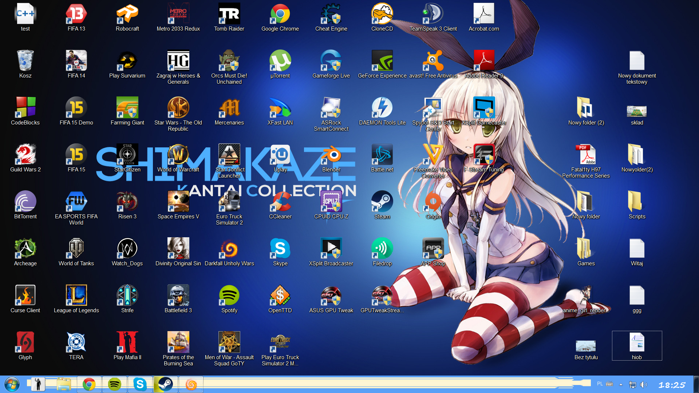Select the DAEMON Tools Lite icon
Screen dimensions: 699x393
pos(382,111)
